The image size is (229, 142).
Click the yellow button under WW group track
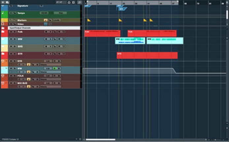point(29,72)
